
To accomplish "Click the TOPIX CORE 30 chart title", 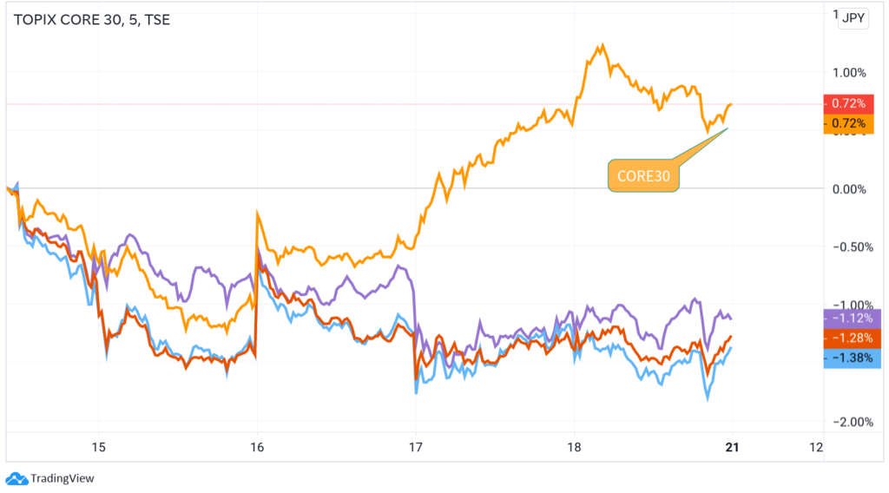I will (x=91, y=19).
